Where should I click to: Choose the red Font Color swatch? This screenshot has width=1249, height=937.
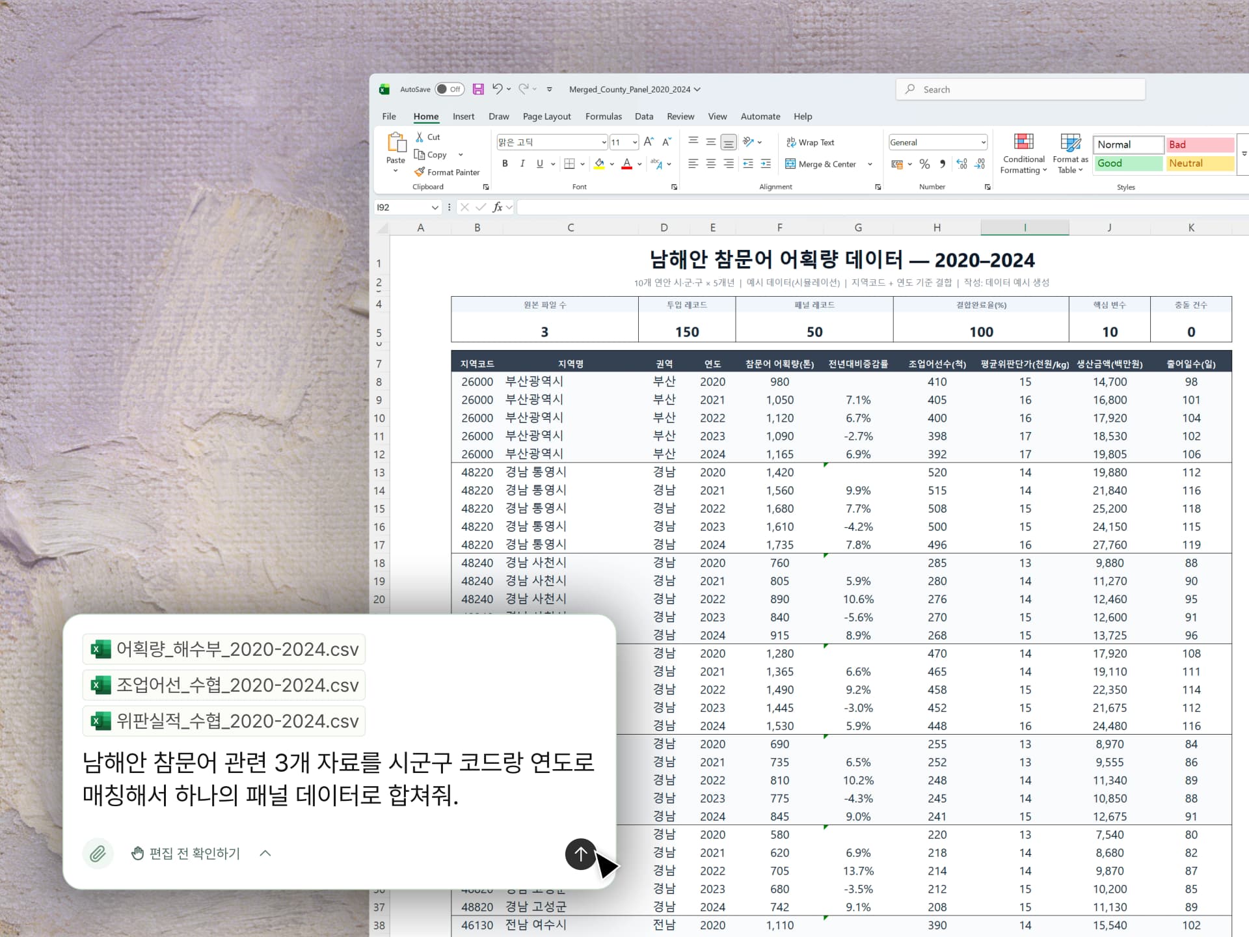click(626, 164)
